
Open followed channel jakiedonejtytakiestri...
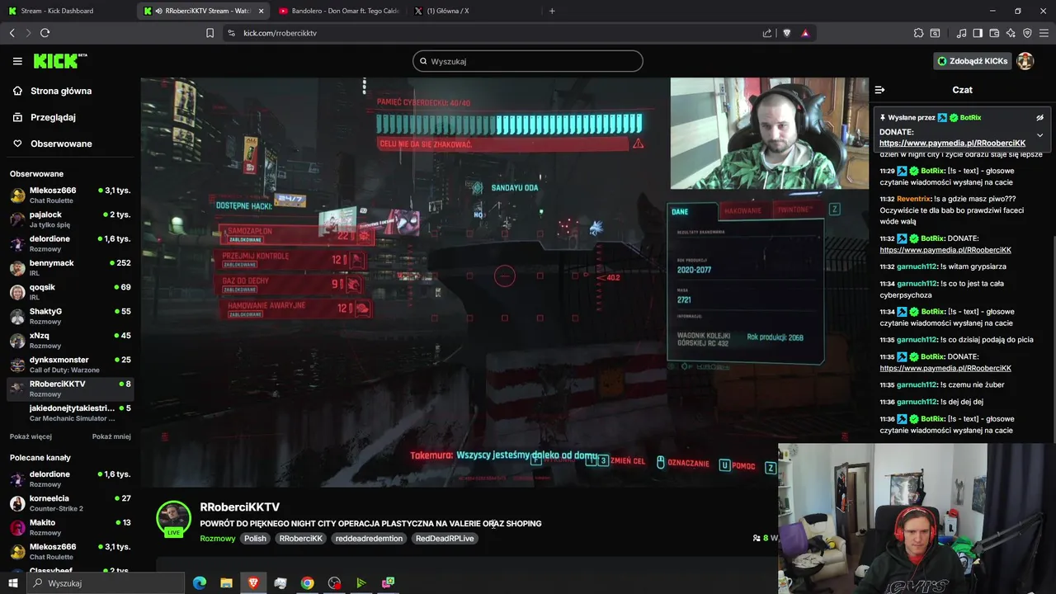pyautogui.click(x=70, y=412)
